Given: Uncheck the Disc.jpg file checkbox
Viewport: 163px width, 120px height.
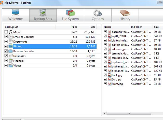Looking at the screenshot, I should click(x=105, y=79).
